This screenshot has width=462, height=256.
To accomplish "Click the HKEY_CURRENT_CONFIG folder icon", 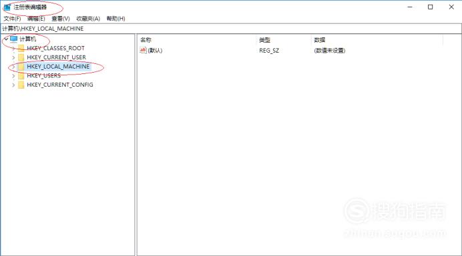I will click(x=21, y=85).
